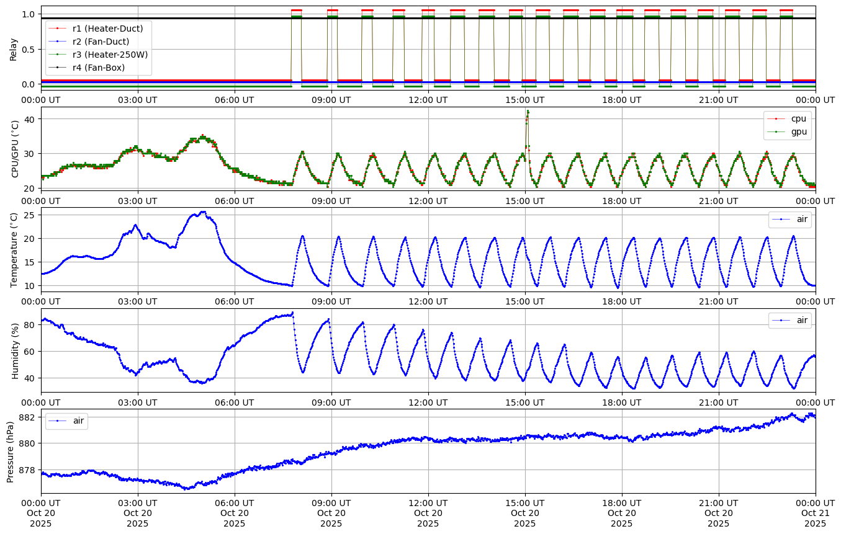
Task: Select the Temperature (°C) axis label
Action: pyautogui.click(x=15, y=249)
